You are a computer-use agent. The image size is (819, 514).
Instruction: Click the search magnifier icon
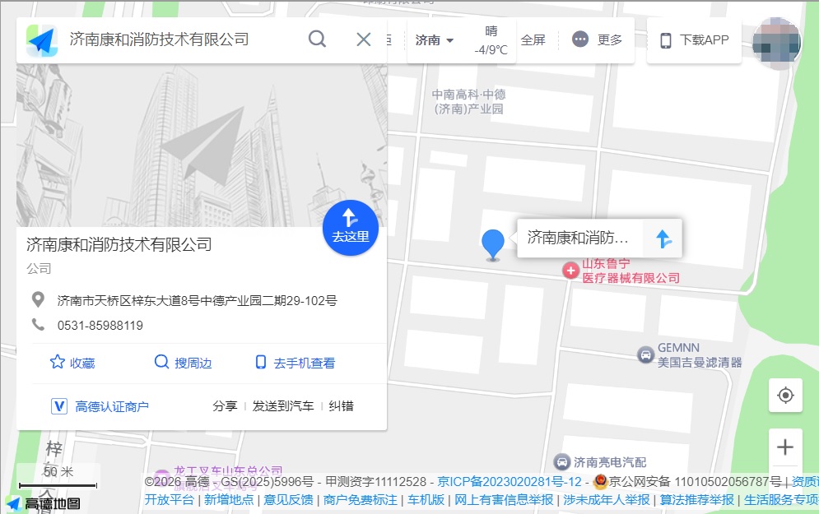(x=317, y=39)
